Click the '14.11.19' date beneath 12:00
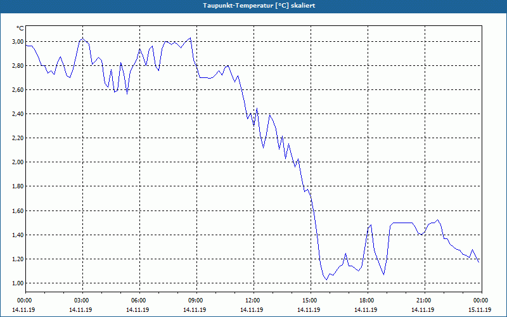The image size is (507, 317). (x=252, y=310)
